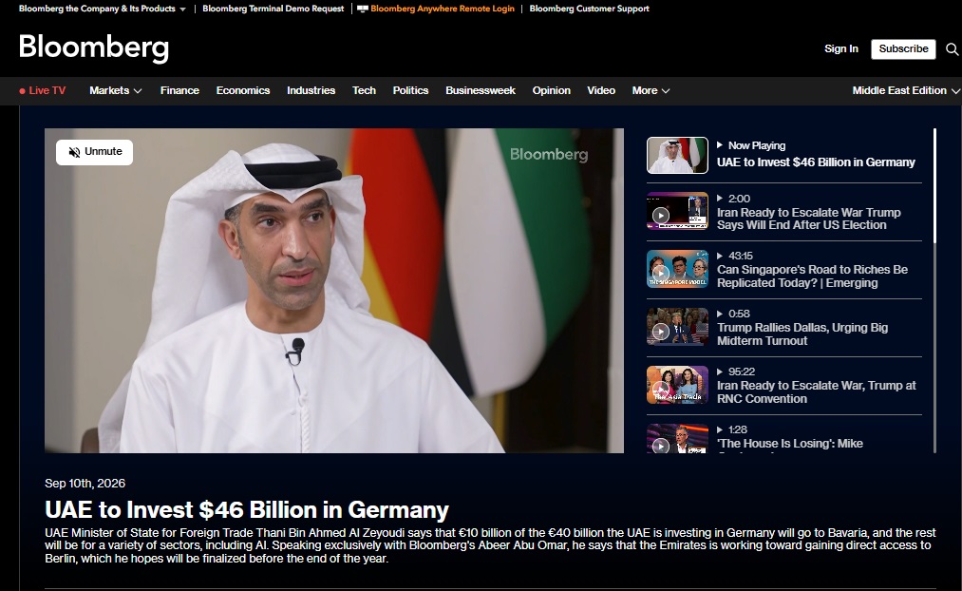Click the 0:58 duration label
The height and width of the screenshot is (591, 962).
click(x=739, y=314)
